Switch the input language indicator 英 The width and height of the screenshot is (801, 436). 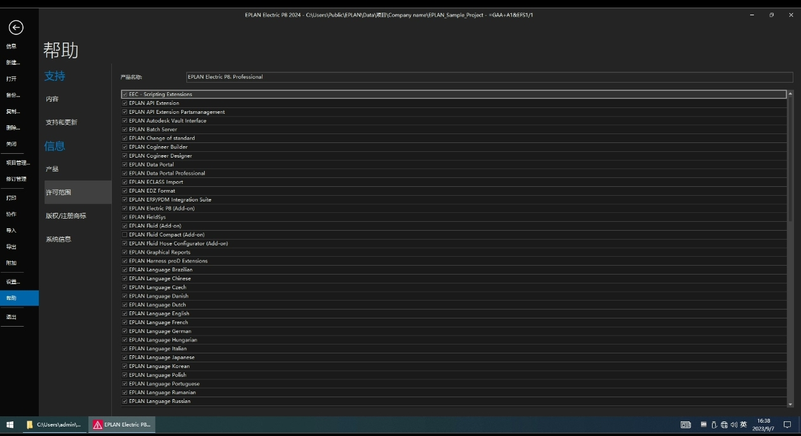coord(743,425)
